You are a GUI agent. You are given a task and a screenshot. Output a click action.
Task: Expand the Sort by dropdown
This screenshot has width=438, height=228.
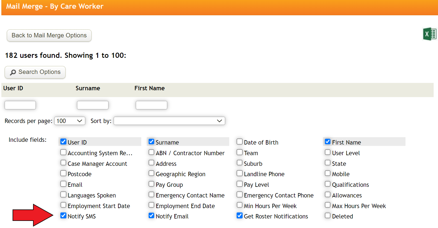tap(169, 121)
